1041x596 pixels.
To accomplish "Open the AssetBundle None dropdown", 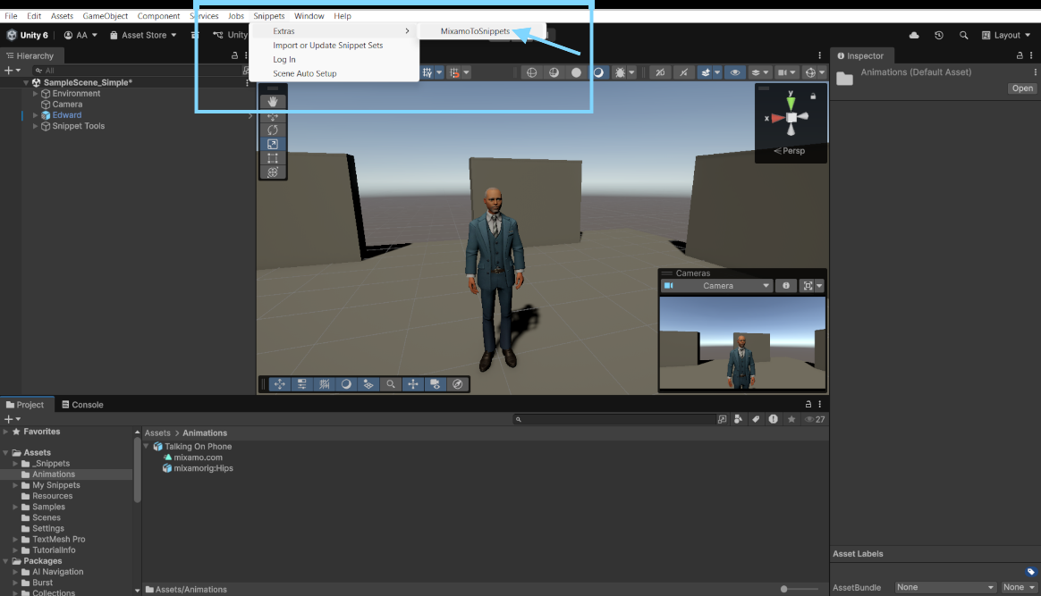I will click(x=944, y=587).
